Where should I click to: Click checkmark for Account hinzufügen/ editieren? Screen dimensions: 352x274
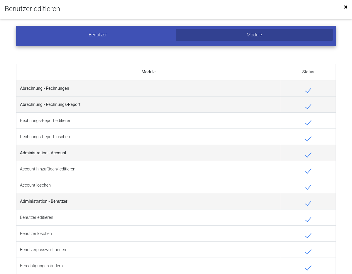click(308, 171)
